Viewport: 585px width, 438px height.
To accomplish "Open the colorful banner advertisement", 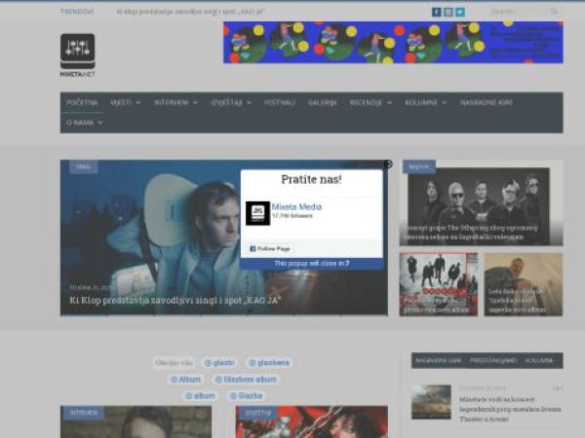I will (x=393, y=42).
